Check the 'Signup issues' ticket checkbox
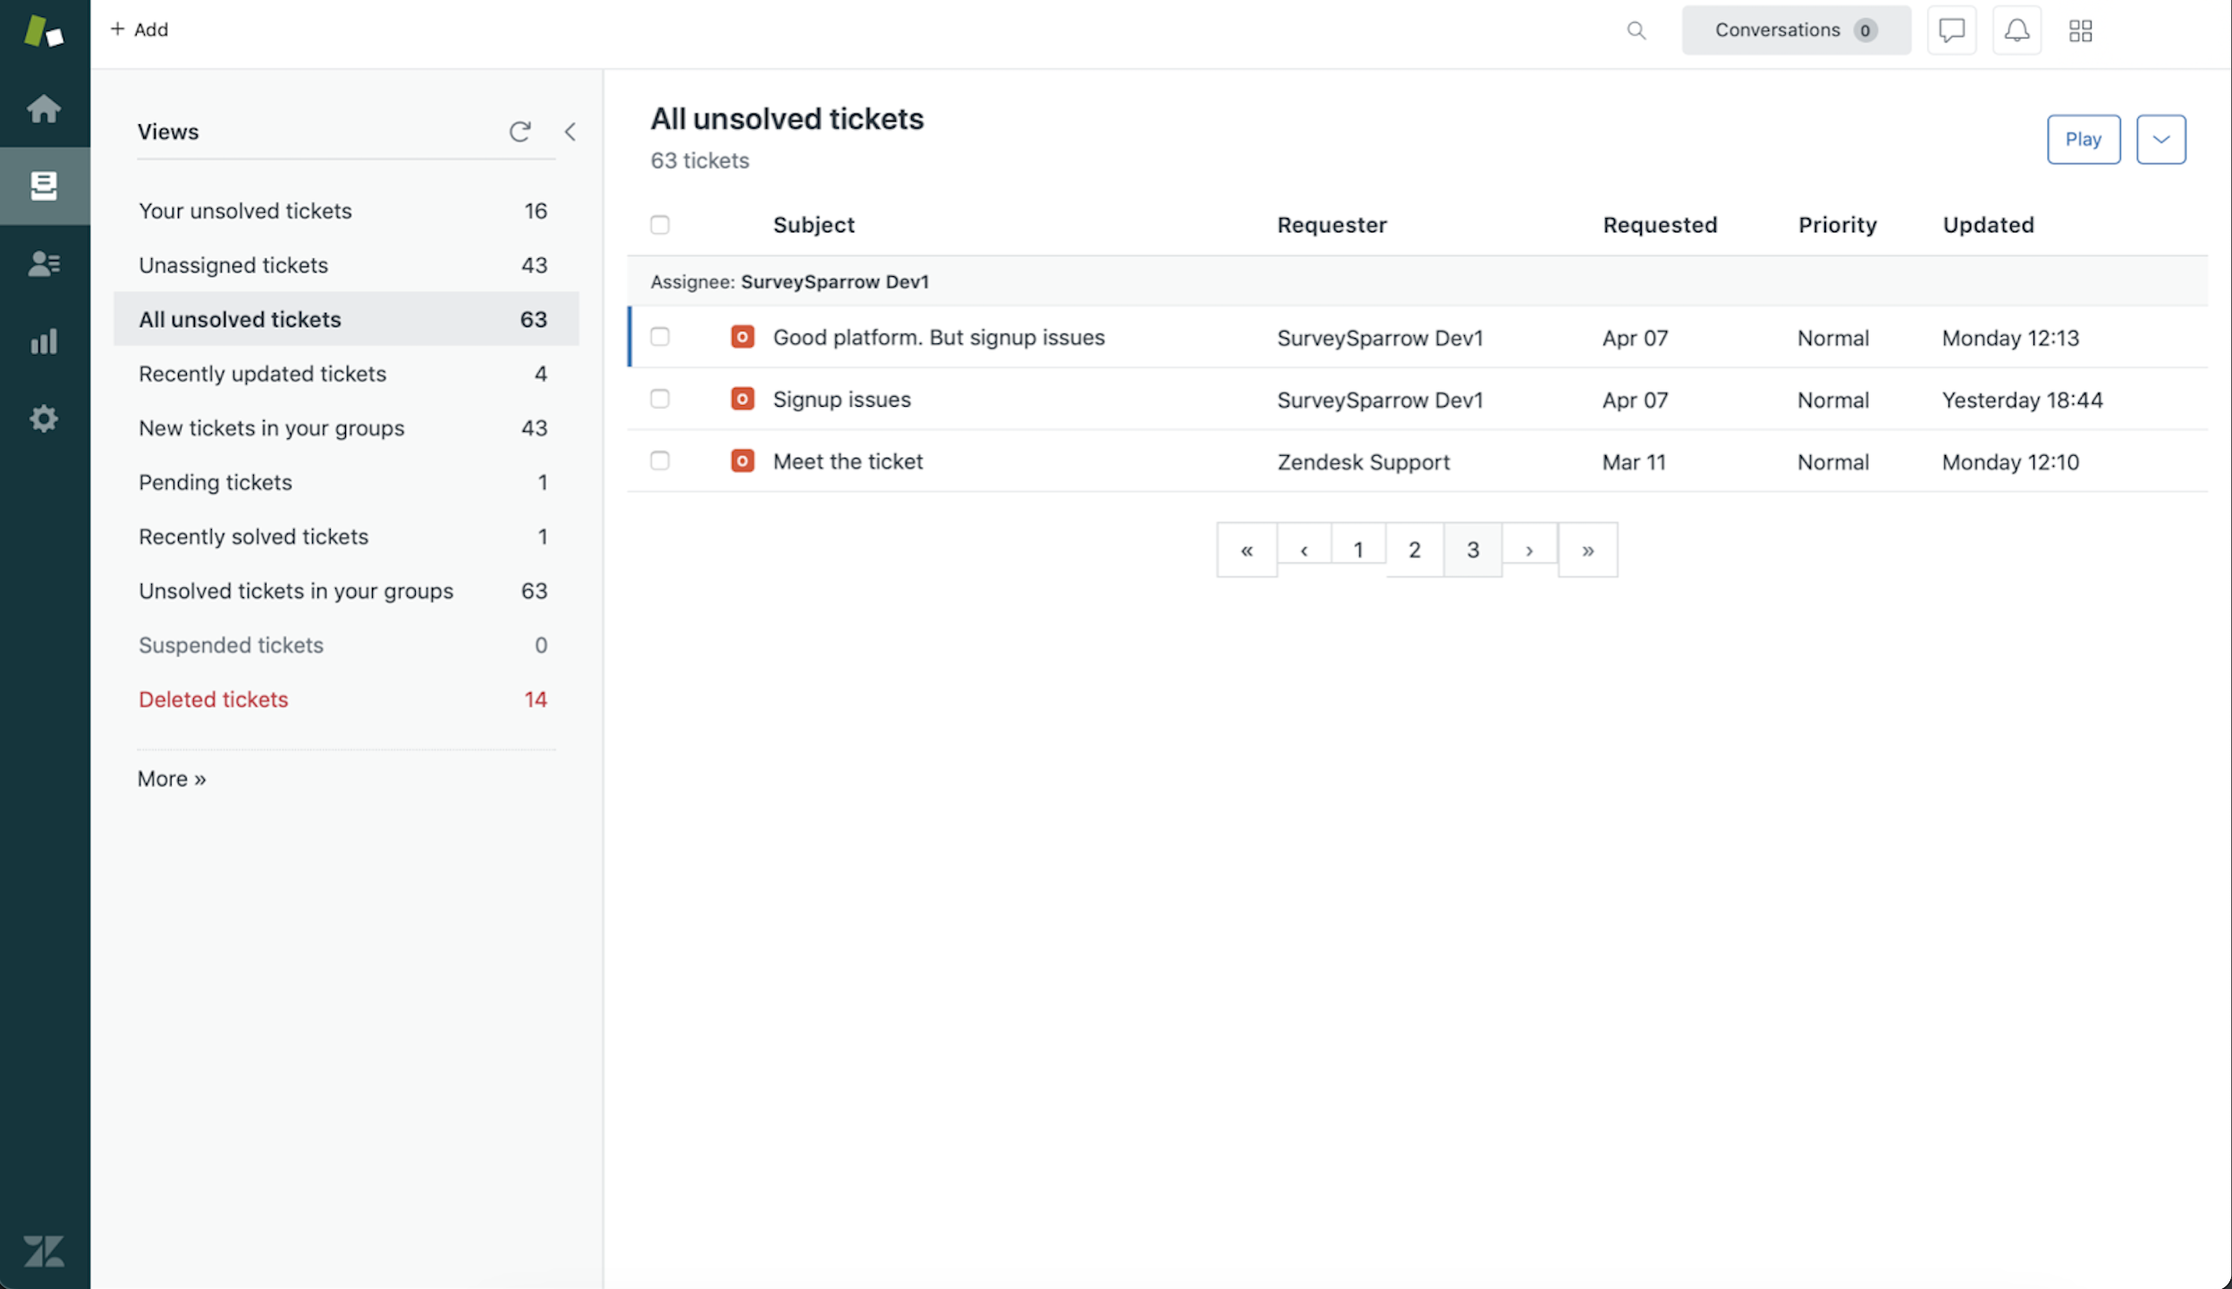2232x1289 pixels. click(x=660, y=399)
